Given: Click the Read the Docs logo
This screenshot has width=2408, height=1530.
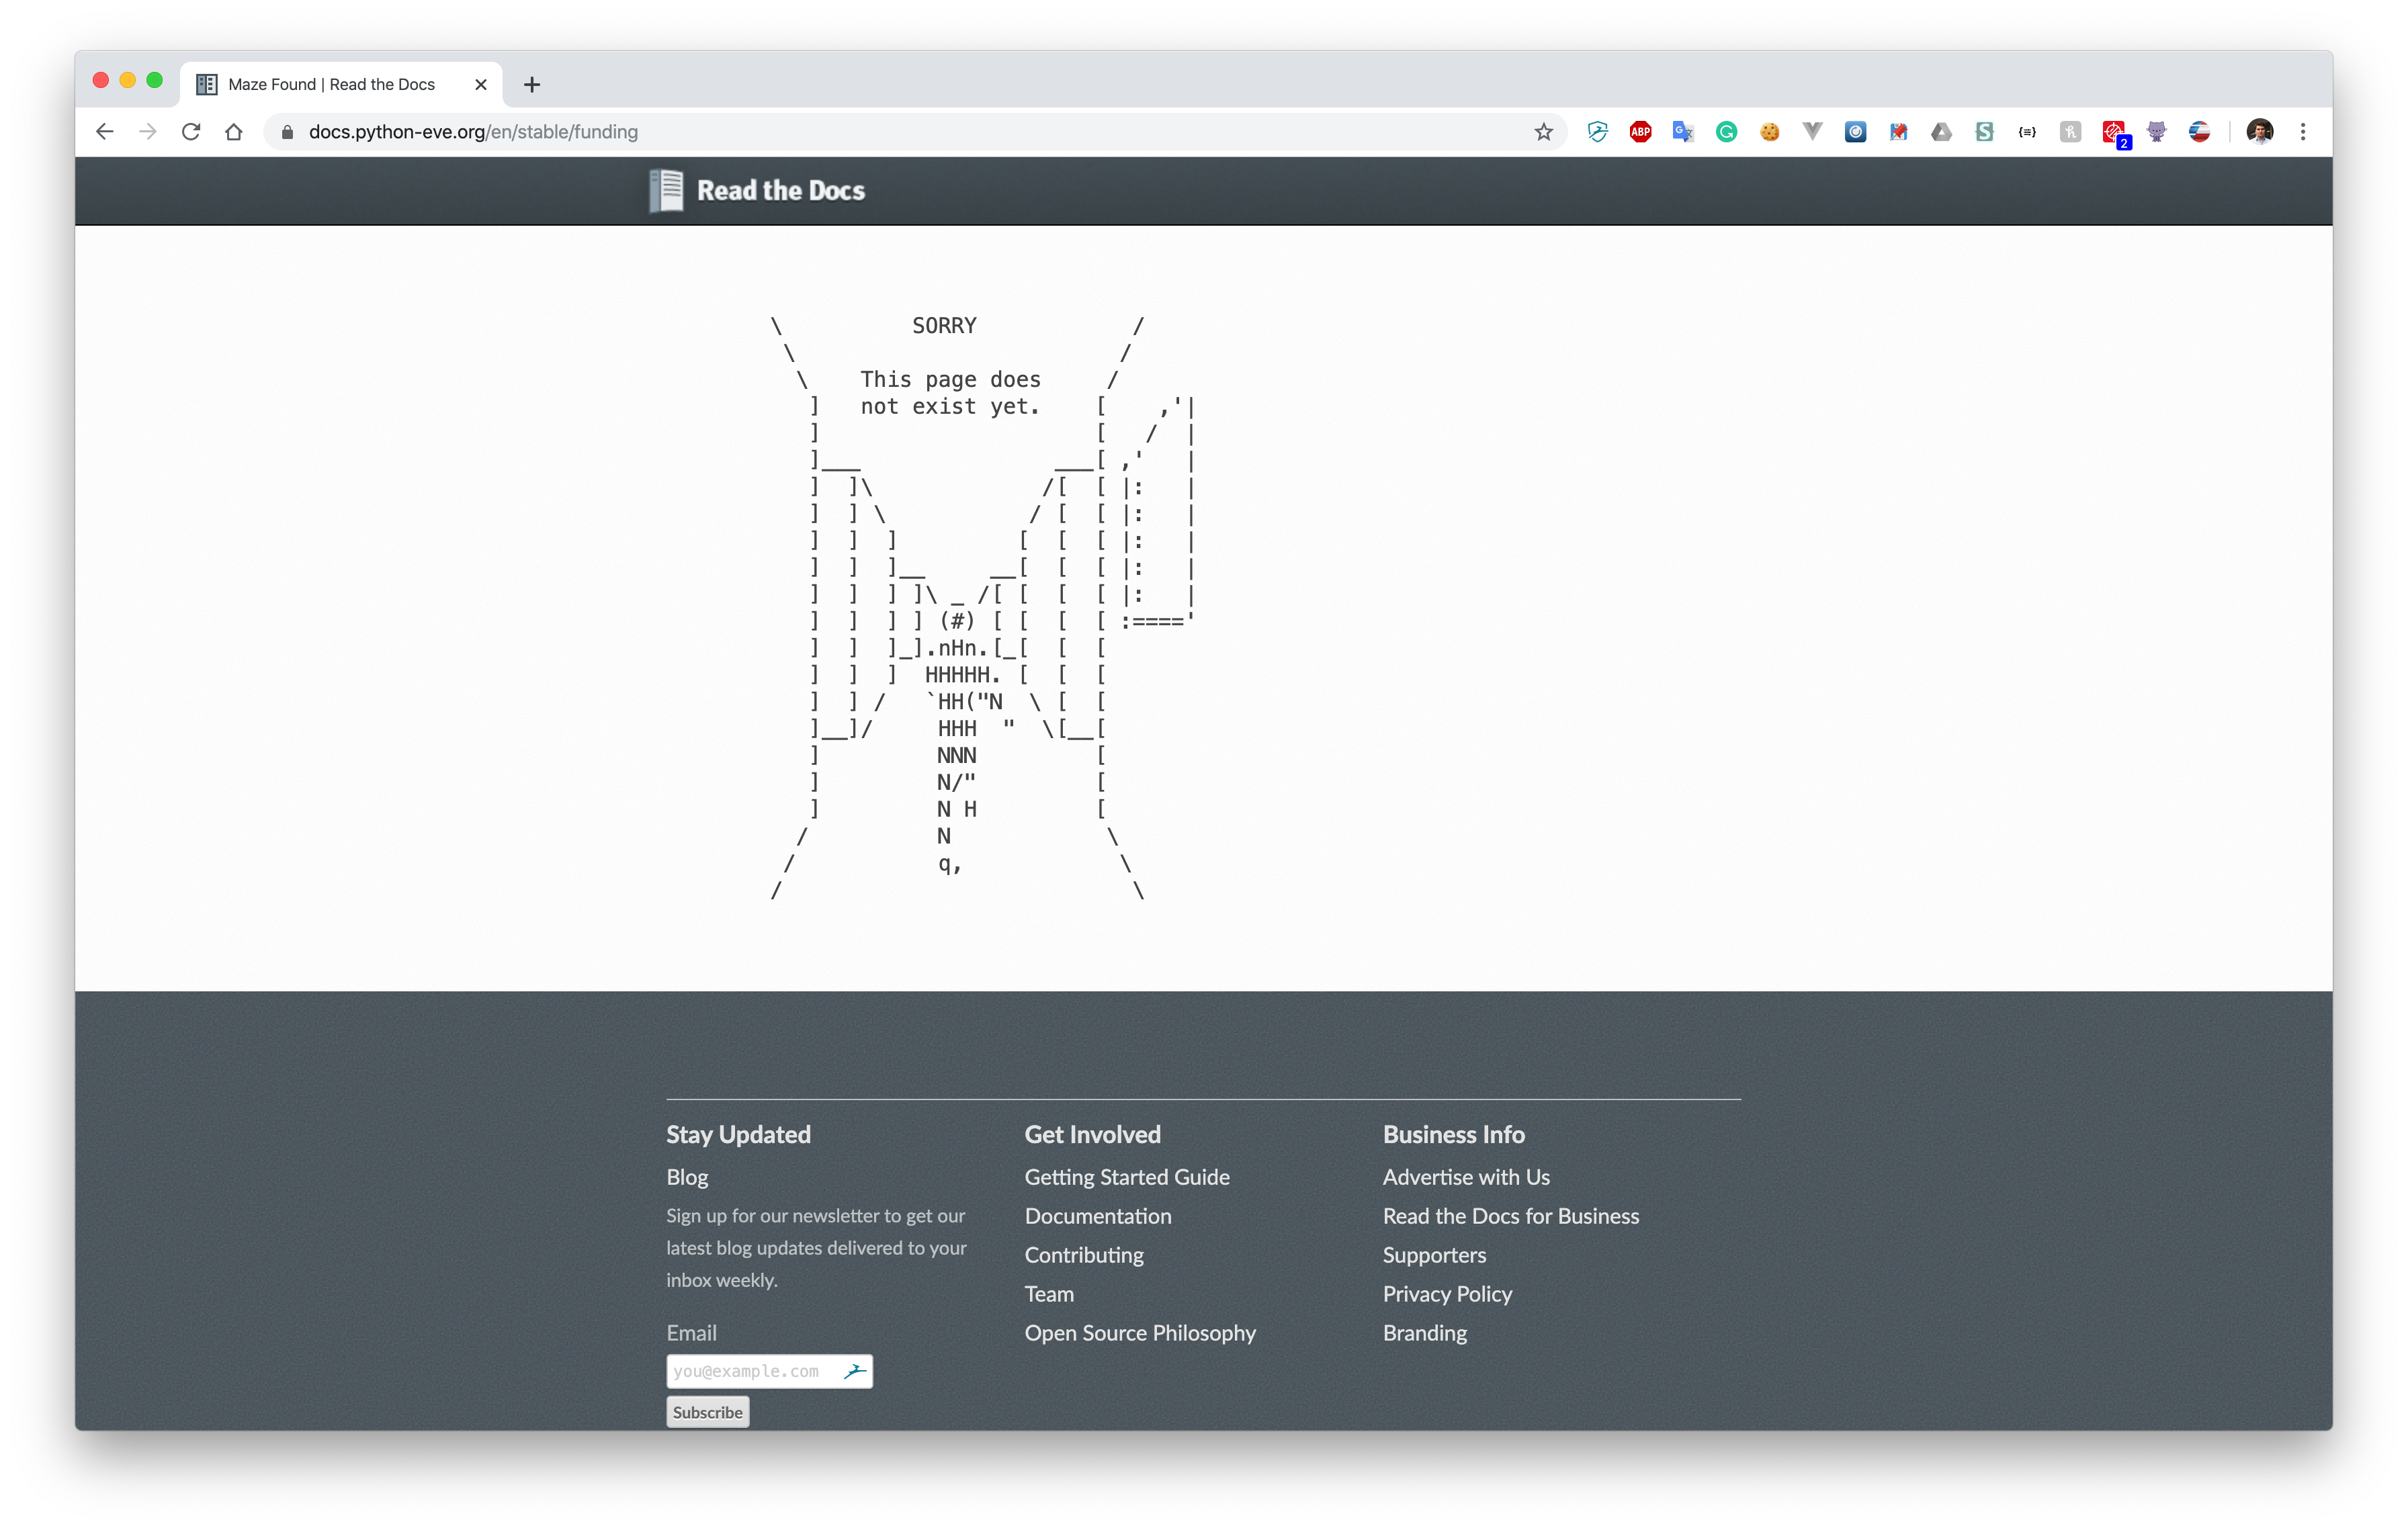Looking at the screenshot, I should (x=757, y=190).
